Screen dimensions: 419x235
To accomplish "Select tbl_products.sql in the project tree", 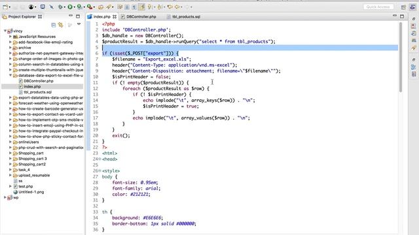I will tap(37, 92).
